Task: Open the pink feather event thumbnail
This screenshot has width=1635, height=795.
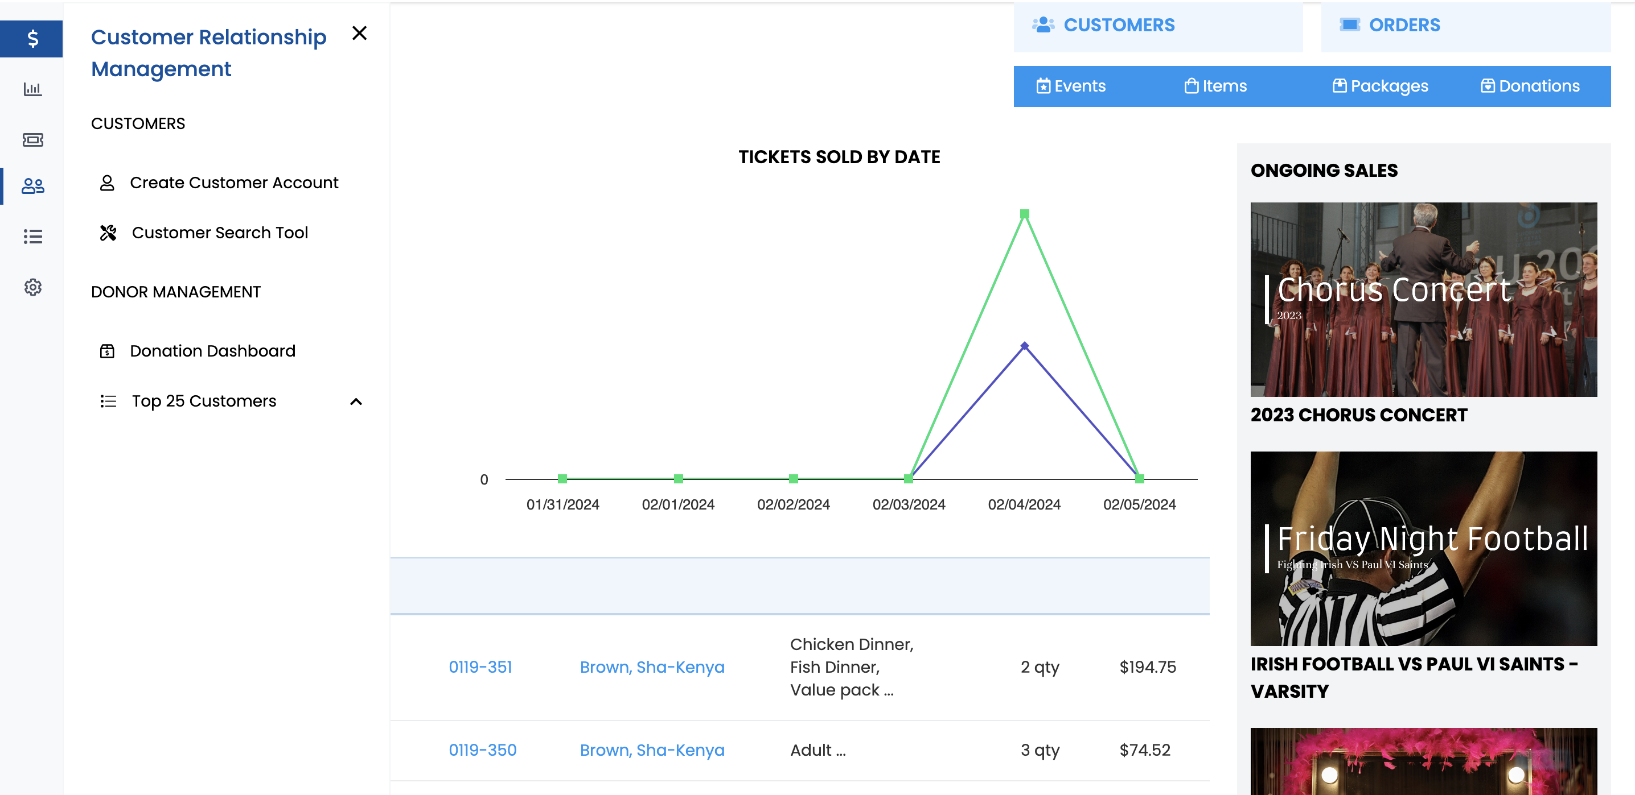Action: pos(1424,761)
